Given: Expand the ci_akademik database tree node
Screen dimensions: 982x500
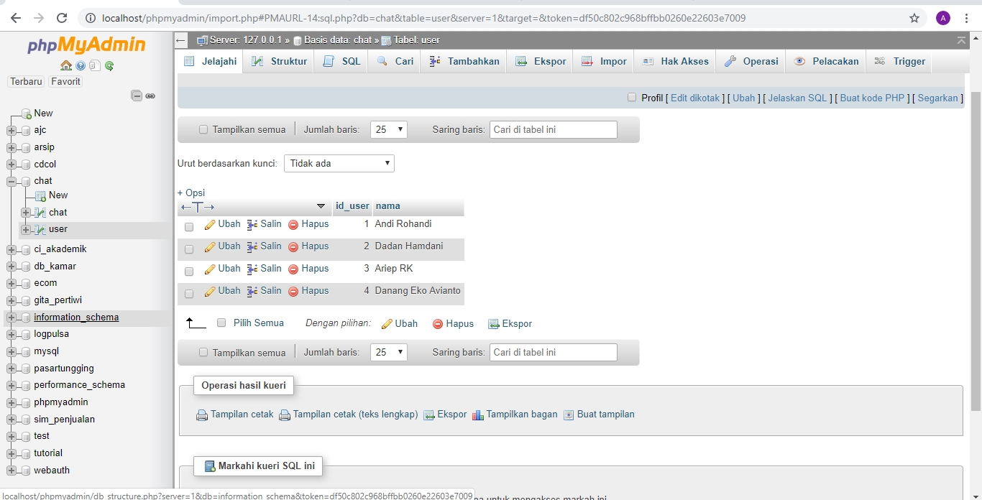Looking at the screenshot, I should click(x=12, y=249).
